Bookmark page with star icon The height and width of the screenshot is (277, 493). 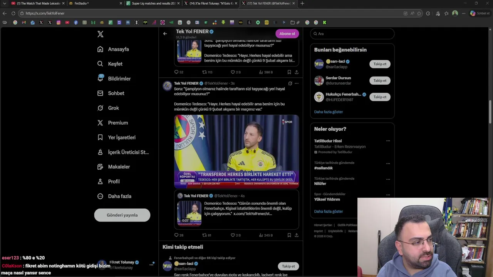pos(419,13)
